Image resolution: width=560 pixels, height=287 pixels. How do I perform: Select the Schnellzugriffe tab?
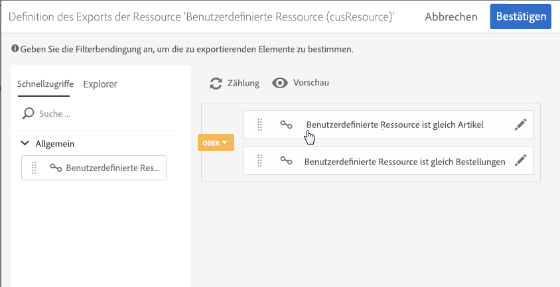(46, 84)
